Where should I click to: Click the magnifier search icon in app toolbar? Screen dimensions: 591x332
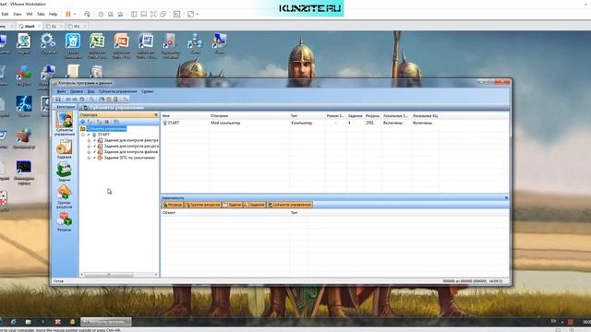coord(91,99)
